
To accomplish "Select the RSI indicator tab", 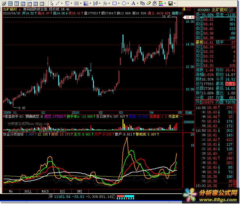I will click(x=62, y=191).
